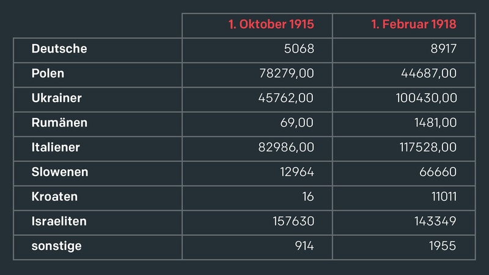The width and height of the screenshot is (489, 275).
Task: Click the Kroaten 1915 value 16
Action: click(x=308, y=196)
